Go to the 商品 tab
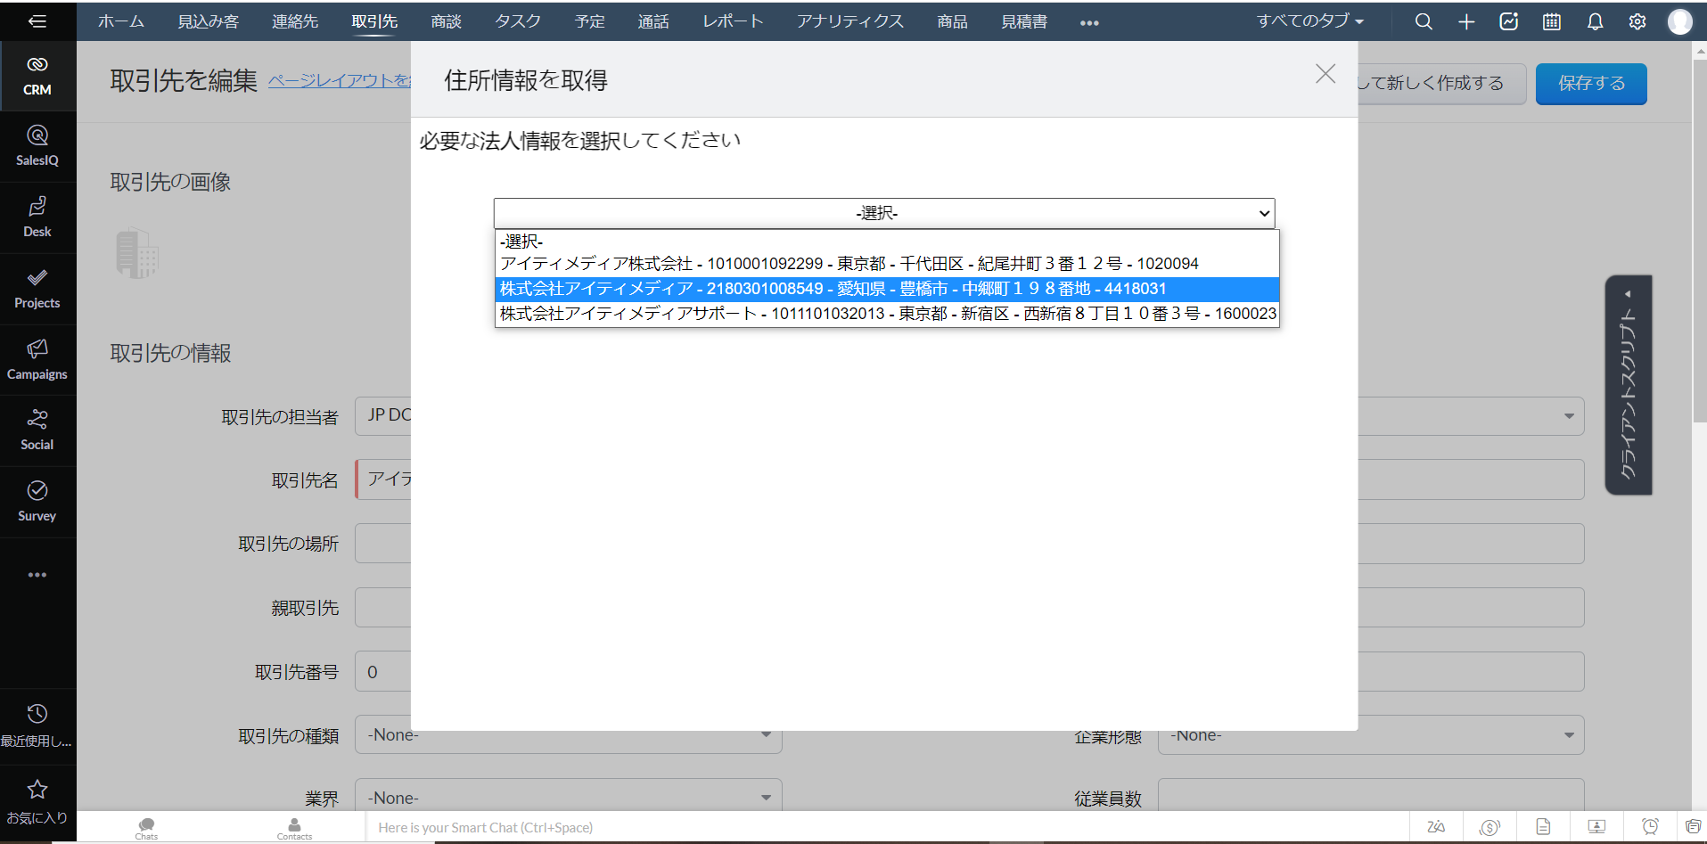Screen dimensions: 1707x844 [x=953, y=21]
